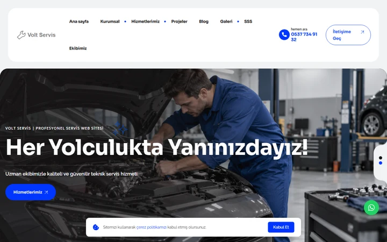Open the Ekibimiz menu item
The height and width of the screenshot is (242, 387).
pyautogui.click(x=78, y=48)
